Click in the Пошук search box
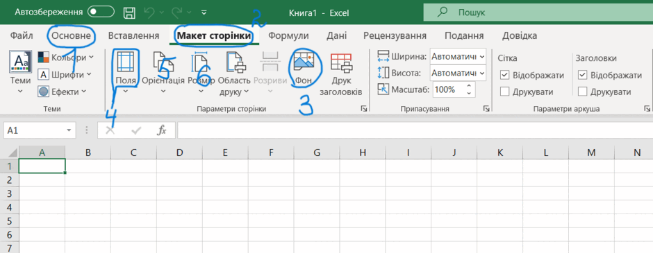Image resolution: width=653 pixels, height=253 pixels. pos(538,13)
